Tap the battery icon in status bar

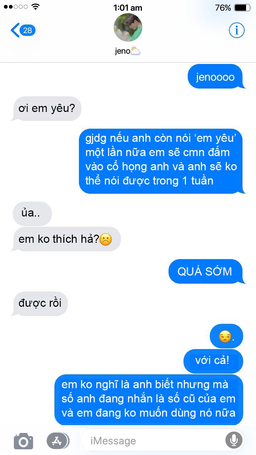coord(243,7)
